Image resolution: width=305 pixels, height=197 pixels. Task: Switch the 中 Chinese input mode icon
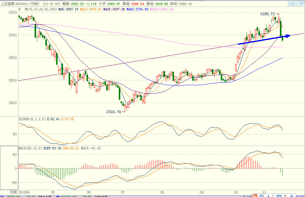click(x=261, y=196)
